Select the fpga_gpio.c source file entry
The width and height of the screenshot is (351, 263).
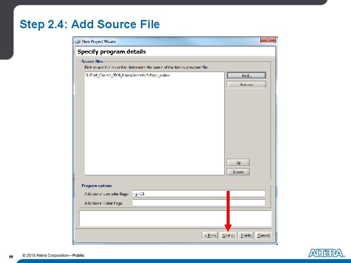(x=128, y=75)
